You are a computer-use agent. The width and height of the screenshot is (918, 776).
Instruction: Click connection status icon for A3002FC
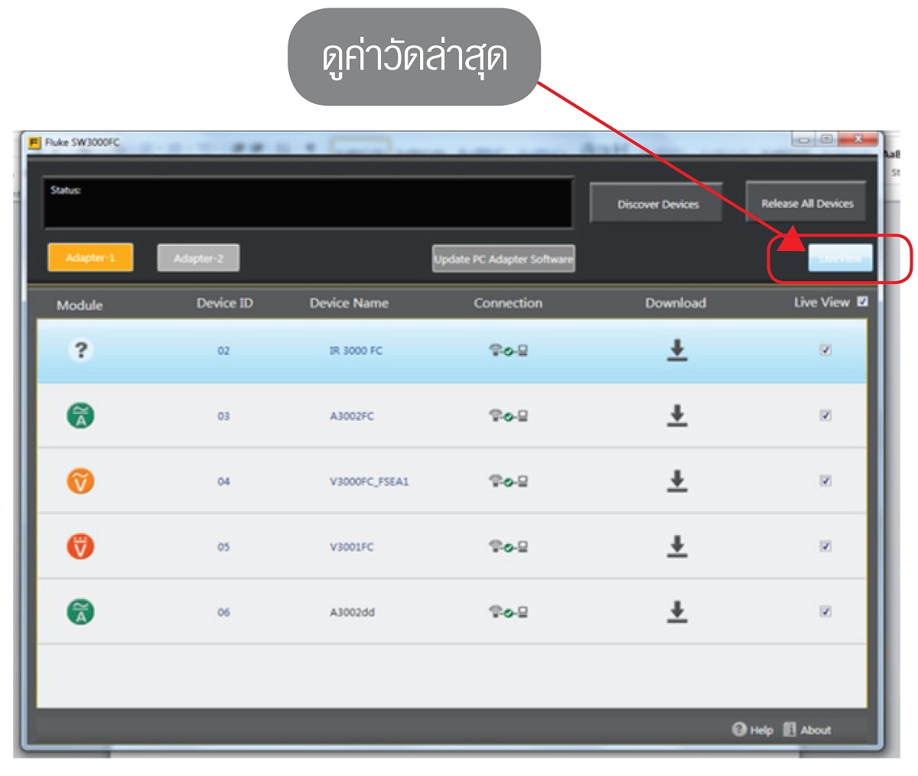pos(508,416)
